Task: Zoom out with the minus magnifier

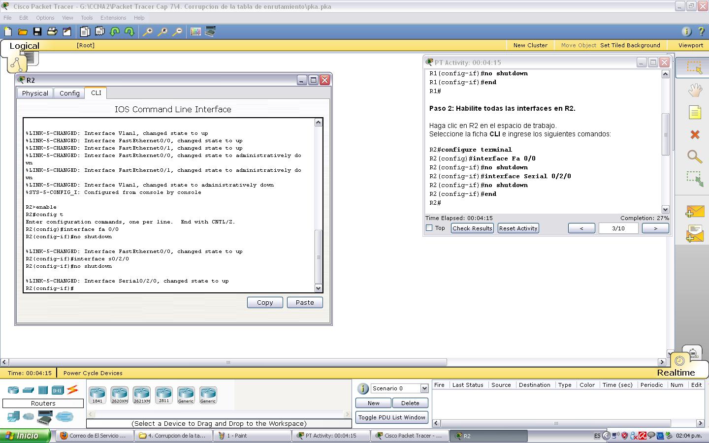Action: coord(177,32)
